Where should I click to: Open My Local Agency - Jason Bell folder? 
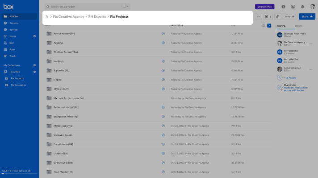(69, 98)
